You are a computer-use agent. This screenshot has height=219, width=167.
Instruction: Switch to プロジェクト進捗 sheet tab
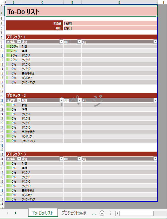74,213
